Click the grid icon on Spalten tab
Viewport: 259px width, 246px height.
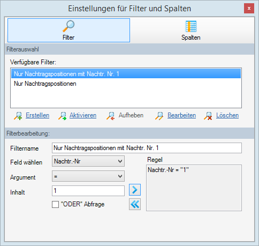tap(191, 26)
